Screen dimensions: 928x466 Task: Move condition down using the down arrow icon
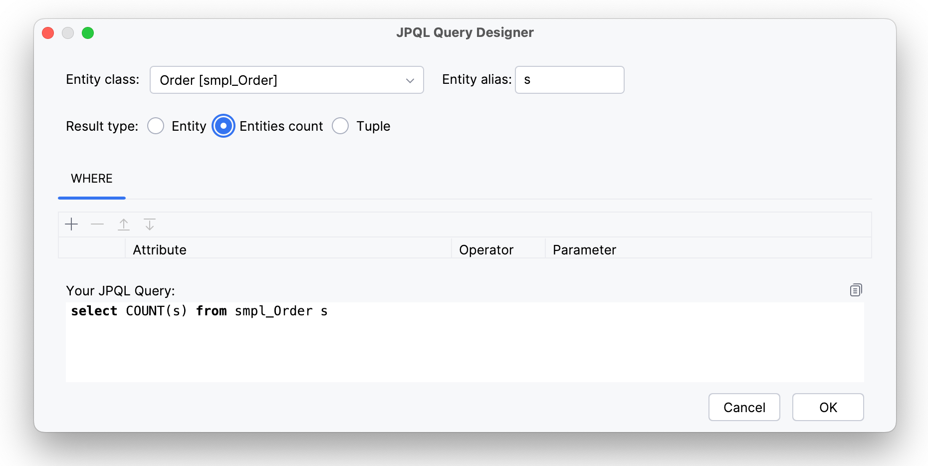pos(150,225)
